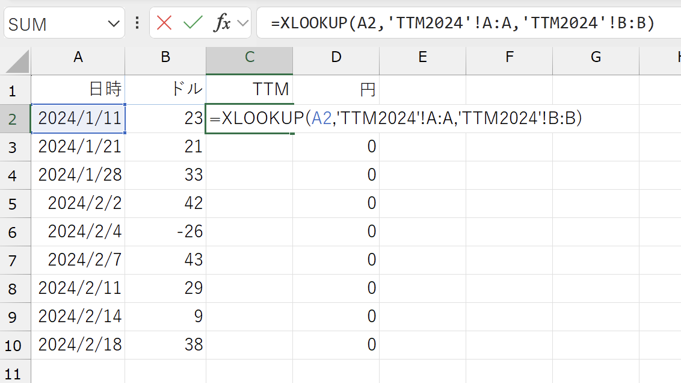Click cell A2 containing 2024/1/11
Image resolution: width=681 pixels, height=383 pixels.
78,119
